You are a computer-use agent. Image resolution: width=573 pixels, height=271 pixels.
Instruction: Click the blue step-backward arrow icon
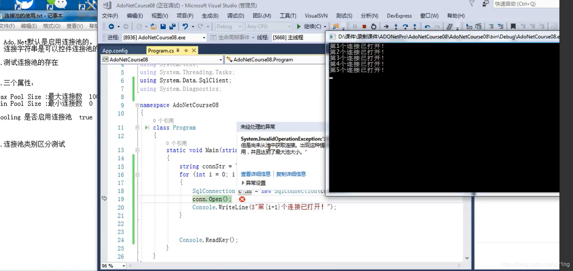click(x=427, y=26)
